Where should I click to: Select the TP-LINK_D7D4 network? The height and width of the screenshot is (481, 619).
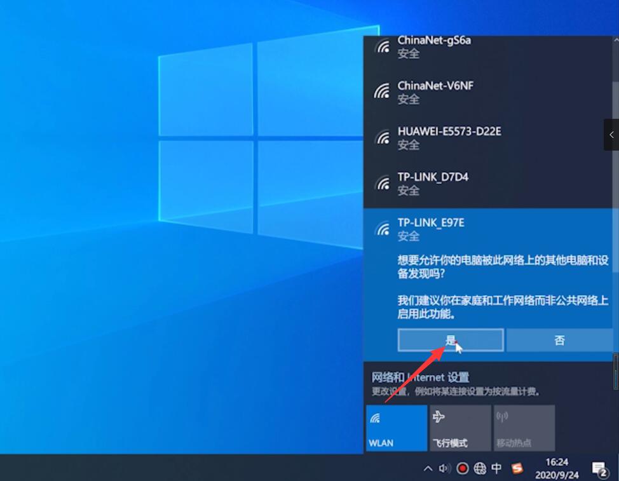coord(488,184)
